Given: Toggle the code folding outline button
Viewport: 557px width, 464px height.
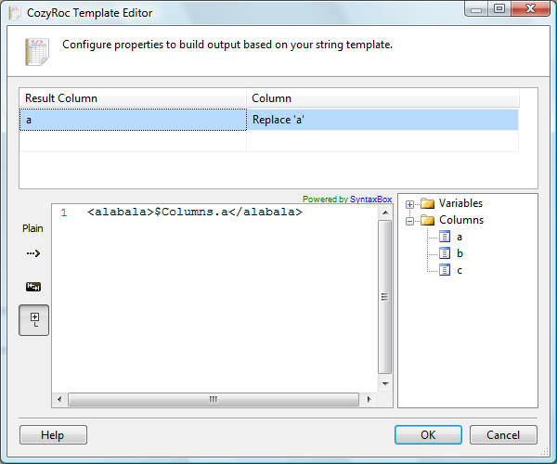Looking at the screenshot, I should (x=34, y=320).
